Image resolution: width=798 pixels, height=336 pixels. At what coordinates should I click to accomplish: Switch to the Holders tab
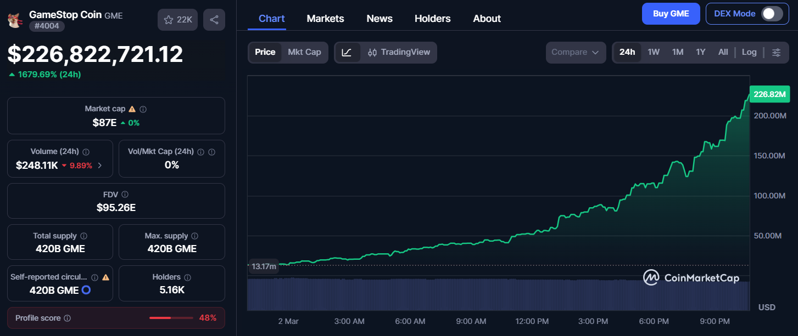tap(433, 19)
